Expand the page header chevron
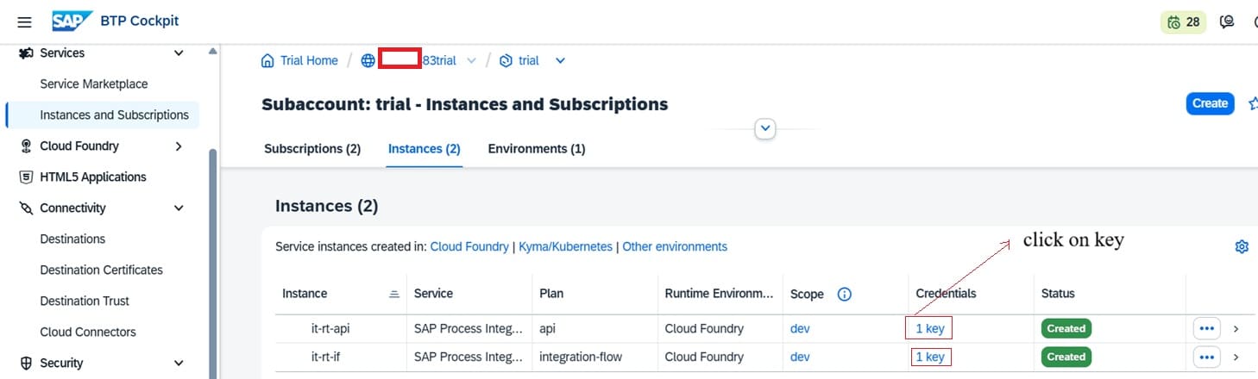This screenshot has width=1258, height=379. coord(764,128)
